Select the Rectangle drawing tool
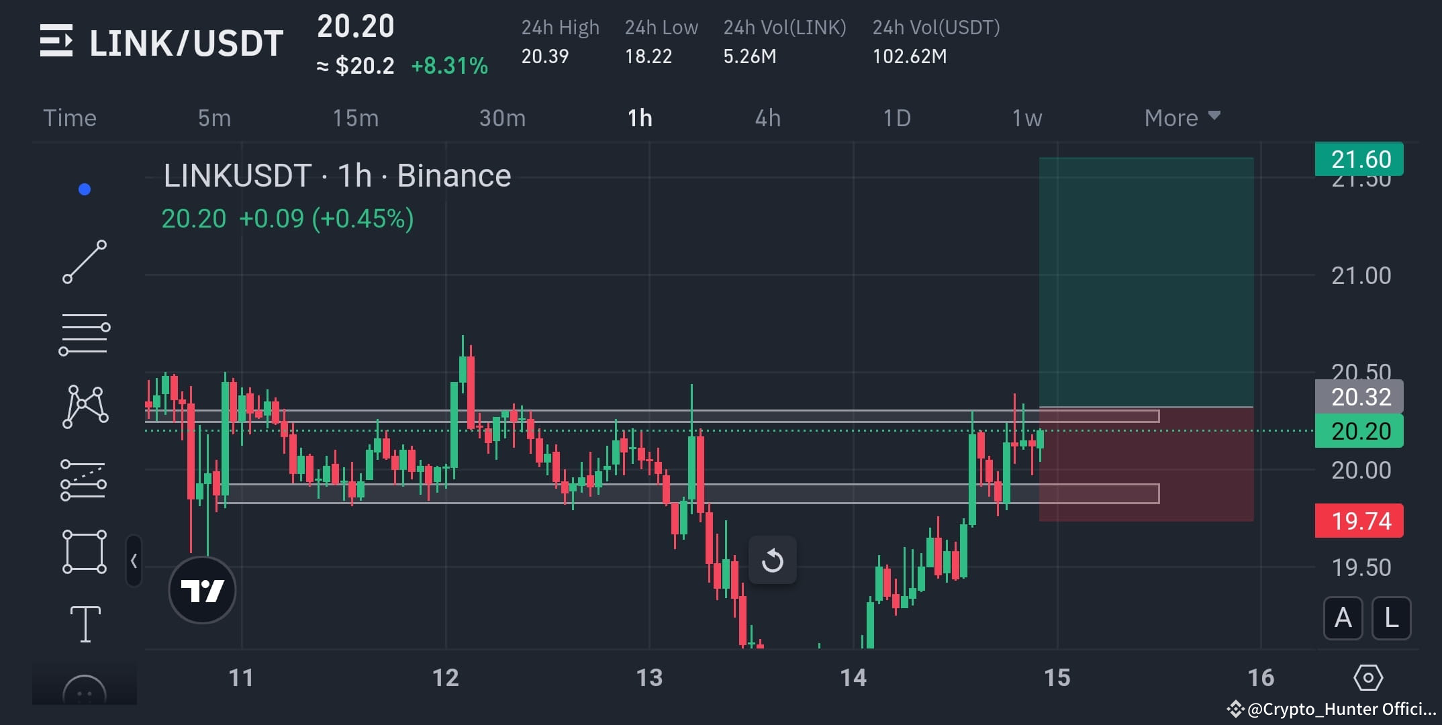 pyautogui.click(x=85, y=550)
